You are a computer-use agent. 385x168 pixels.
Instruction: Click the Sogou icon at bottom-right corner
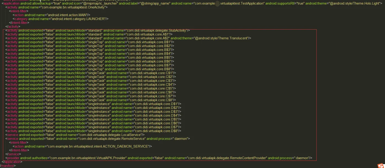[x=382, y=166]
